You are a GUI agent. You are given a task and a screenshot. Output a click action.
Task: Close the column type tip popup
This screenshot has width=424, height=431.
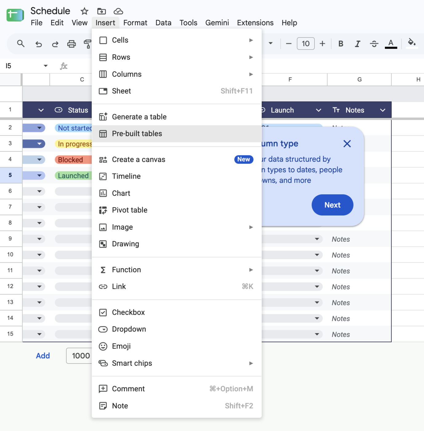pyautogui.click(x=347, y=144)
